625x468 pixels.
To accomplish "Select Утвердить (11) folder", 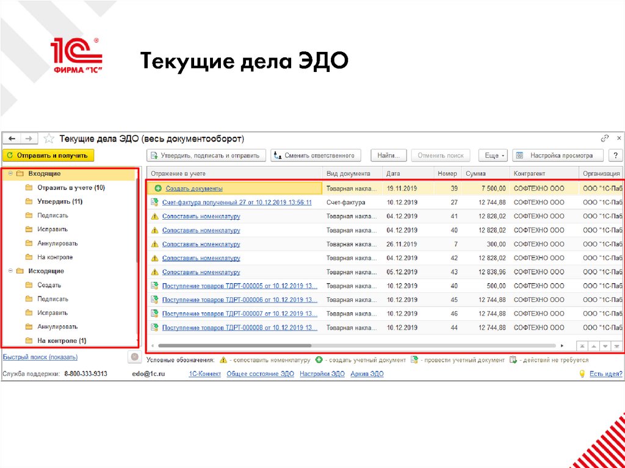I will pos(60,202).
